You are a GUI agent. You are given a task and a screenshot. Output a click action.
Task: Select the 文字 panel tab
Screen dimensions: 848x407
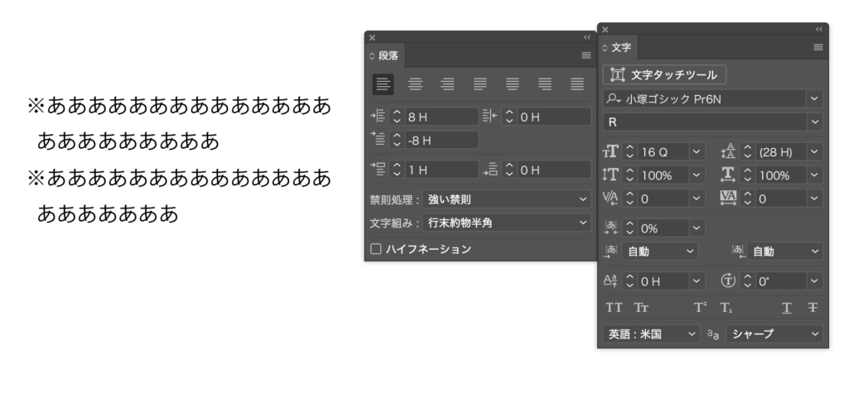point(620,48)
